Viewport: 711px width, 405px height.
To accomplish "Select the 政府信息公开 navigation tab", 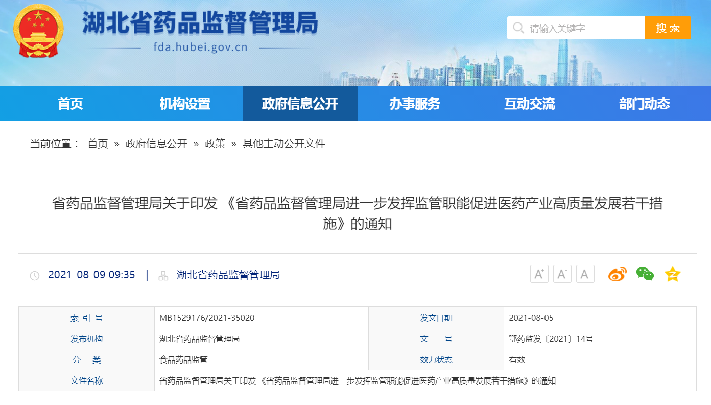I will 300,104.
